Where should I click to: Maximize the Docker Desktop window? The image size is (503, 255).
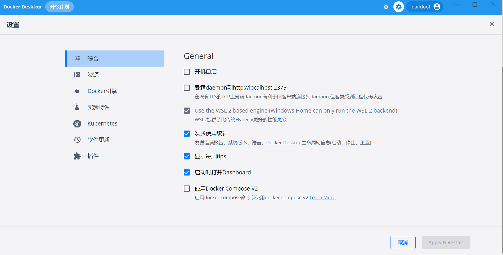point(475,4)
